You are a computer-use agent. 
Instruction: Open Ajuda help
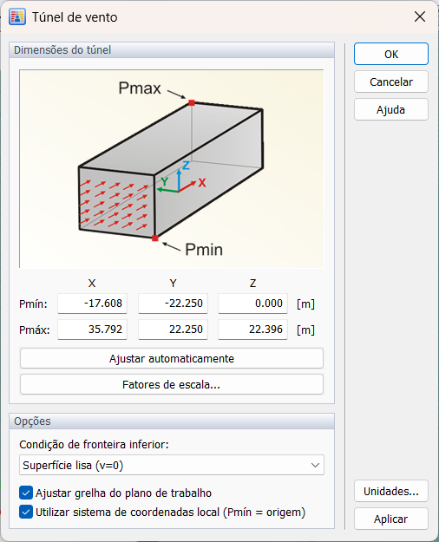coord(391,109)
